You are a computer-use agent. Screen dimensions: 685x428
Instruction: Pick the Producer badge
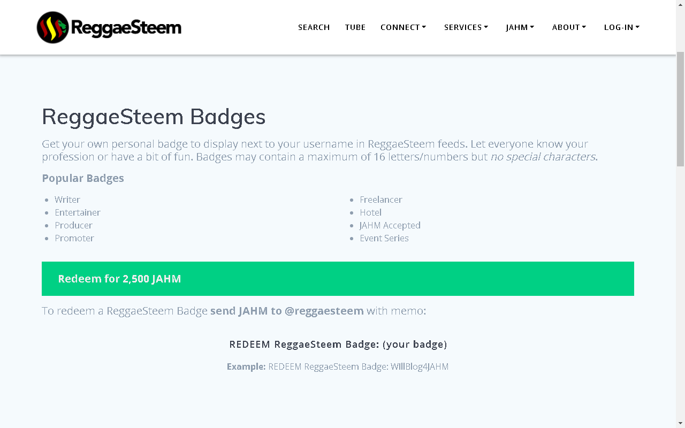pos(73,225)
